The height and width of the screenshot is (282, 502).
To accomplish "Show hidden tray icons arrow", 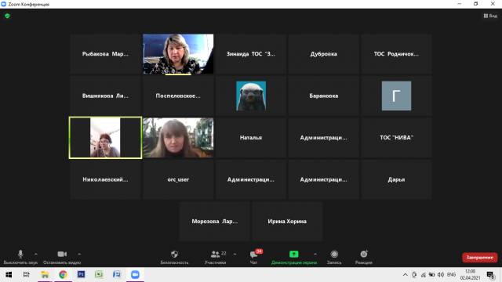I will pyautogui.click(x=405, y=275).
